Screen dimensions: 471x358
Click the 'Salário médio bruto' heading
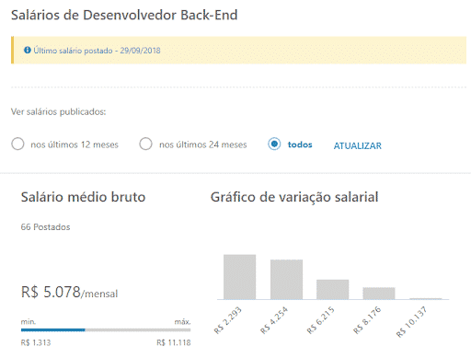pyautogui.click(x=83, y=197)
